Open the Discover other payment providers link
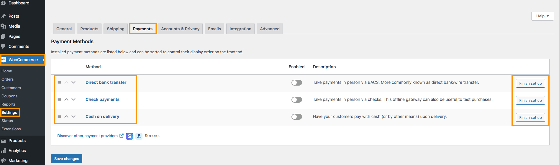 pyautogui.click(x=87, y=136)
